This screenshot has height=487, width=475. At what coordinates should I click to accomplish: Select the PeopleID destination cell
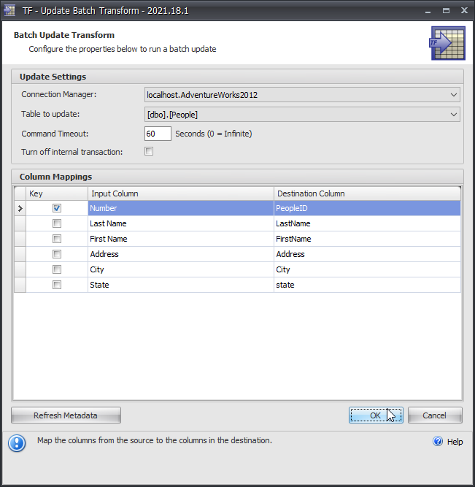click(367, 208)
